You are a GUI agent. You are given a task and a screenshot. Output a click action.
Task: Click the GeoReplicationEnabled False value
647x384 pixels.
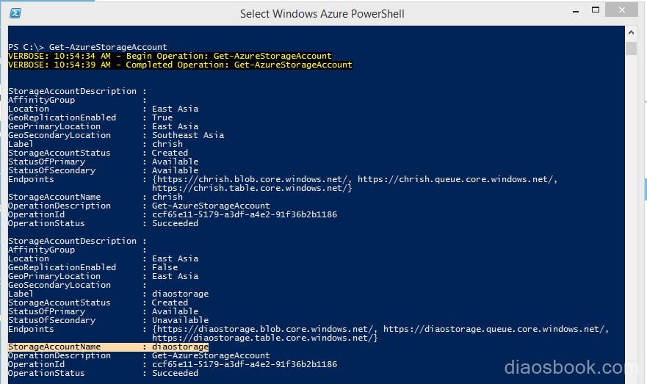pyautogui.click(x=165, y=267)
